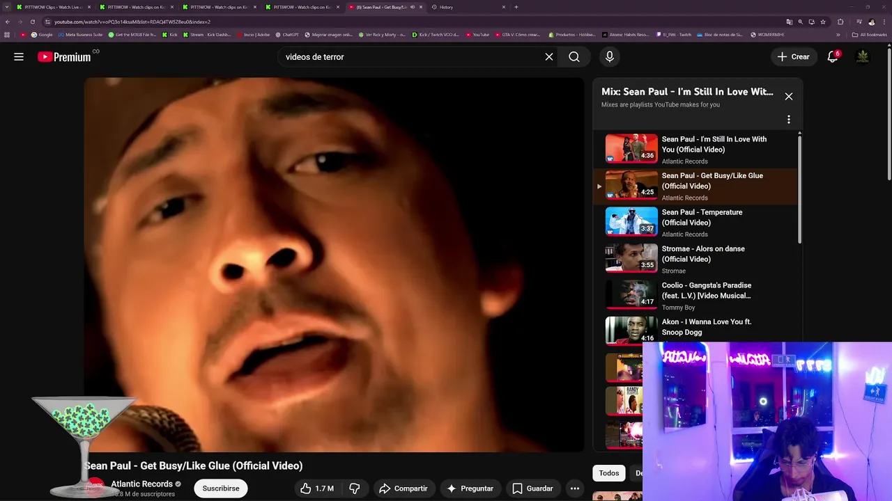This screenshot has width=892, height=501.
Task: Open the Chrome profile avatar
Action: [872, 22]
